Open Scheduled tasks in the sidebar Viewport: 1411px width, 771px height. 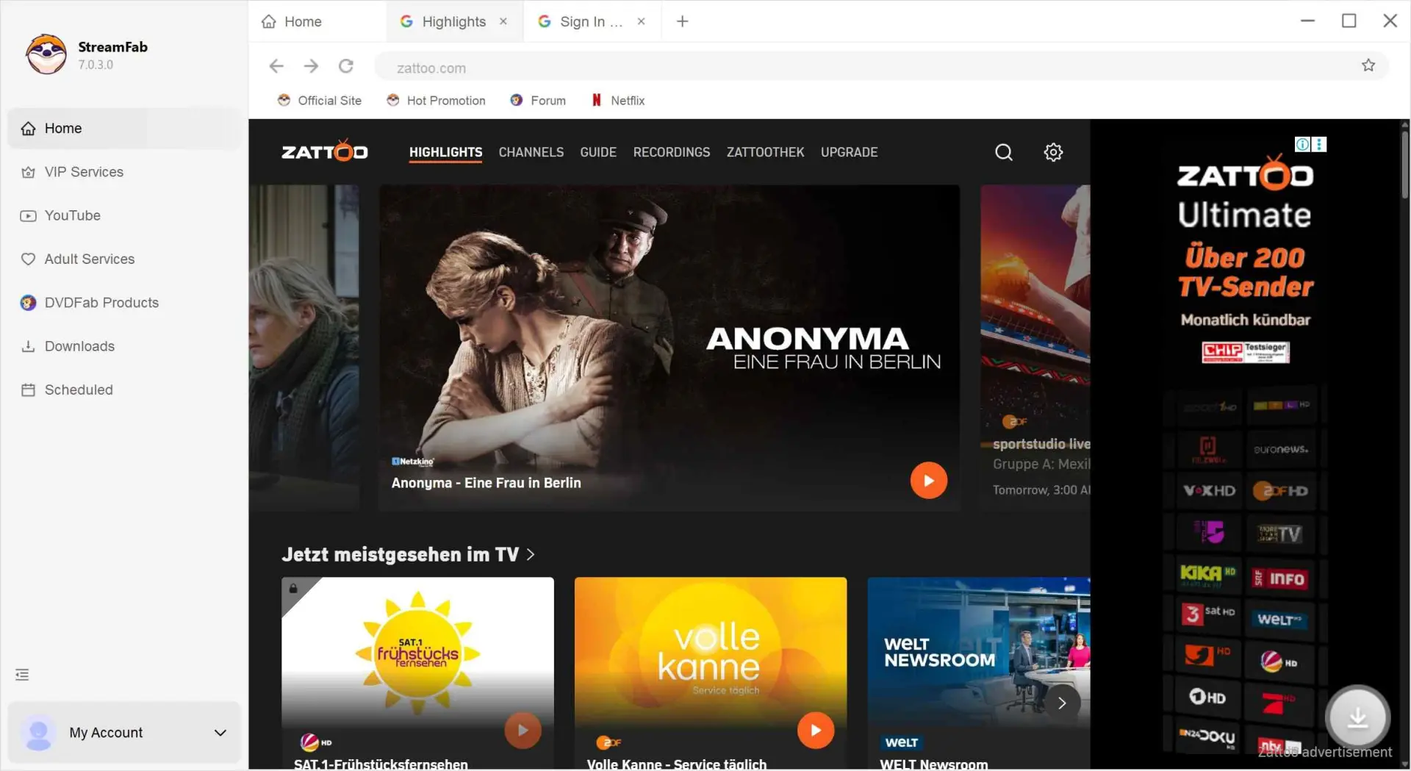coord(124,390)
